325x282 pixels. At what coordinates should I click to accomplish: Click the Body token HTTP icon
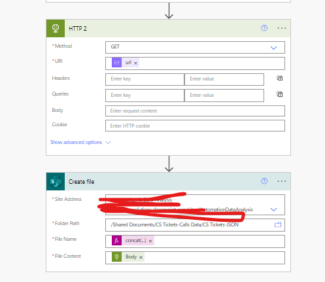click(116, 256)
